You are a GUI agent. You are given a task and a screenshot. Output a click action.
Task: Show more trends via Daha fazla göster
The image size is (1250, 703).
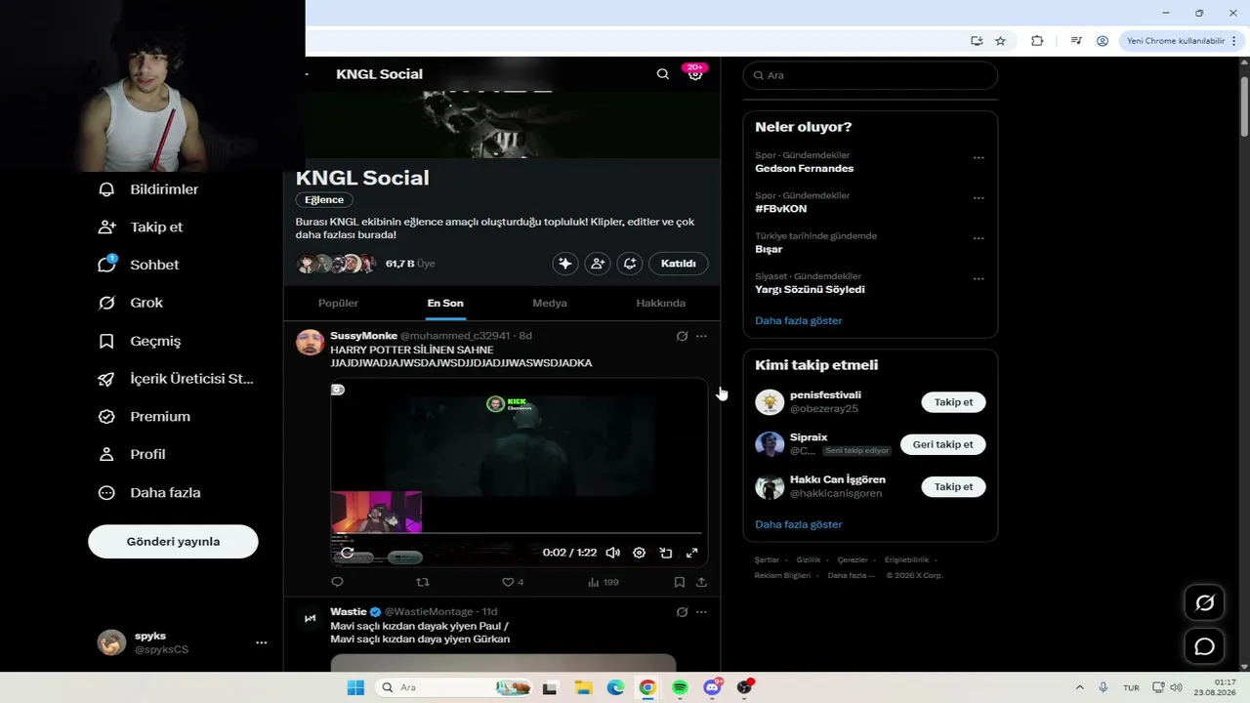click(798, 320)
